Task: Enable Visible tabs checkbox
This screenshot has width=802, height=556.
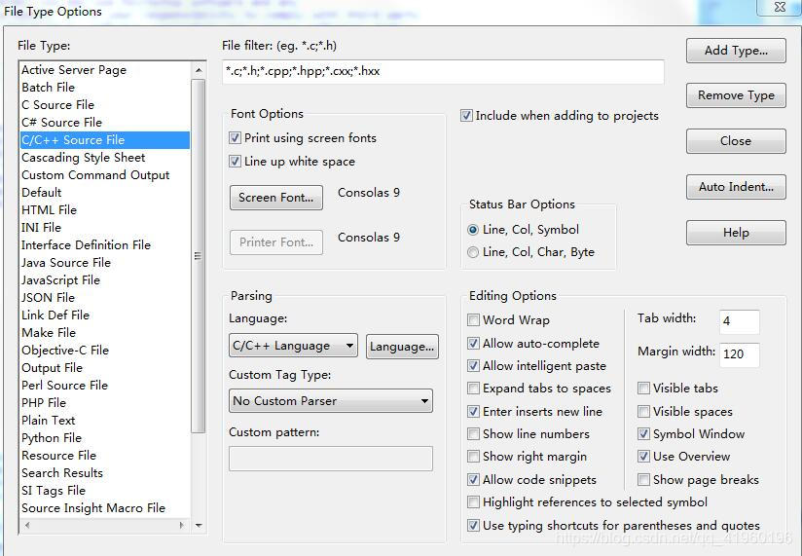Action: point(644,389)
